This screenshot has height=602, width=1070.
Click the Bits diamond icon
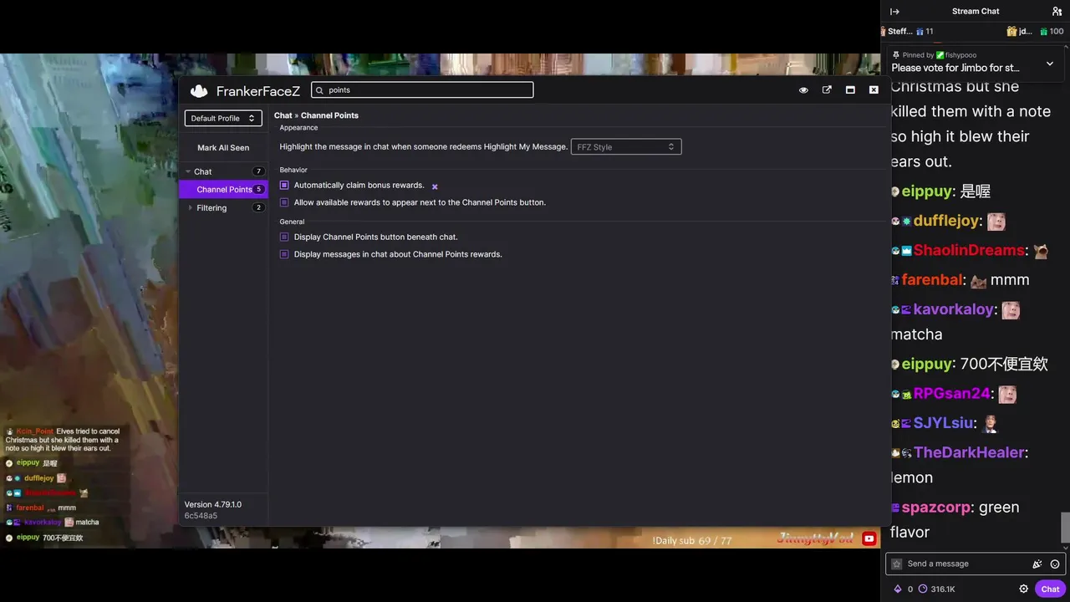pyautogui.click(x=898, y=589)
